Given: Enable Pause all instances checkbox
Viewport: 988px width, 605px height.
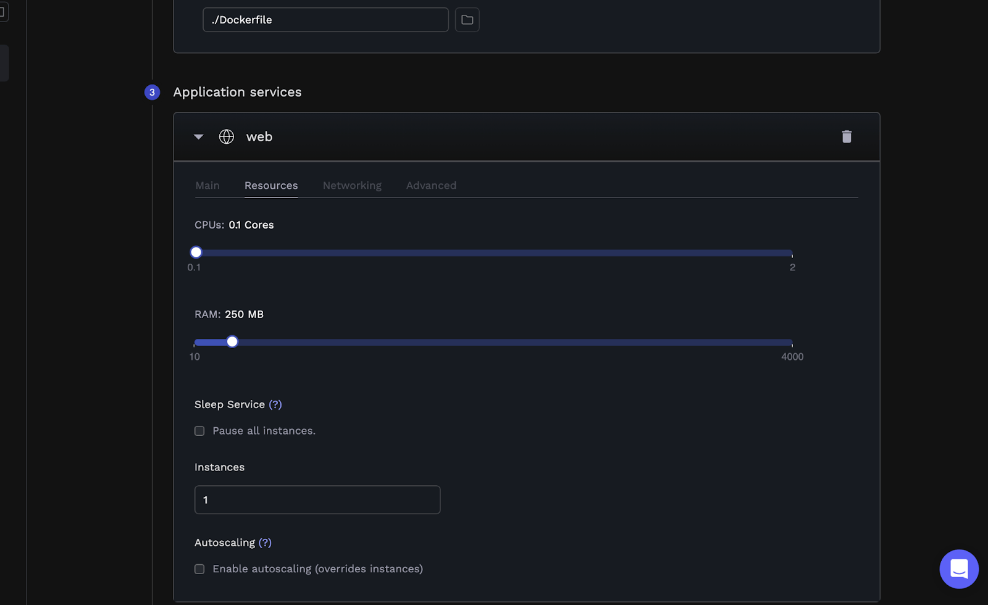Looking at the screenshot, I should click(x=199, y=431).
